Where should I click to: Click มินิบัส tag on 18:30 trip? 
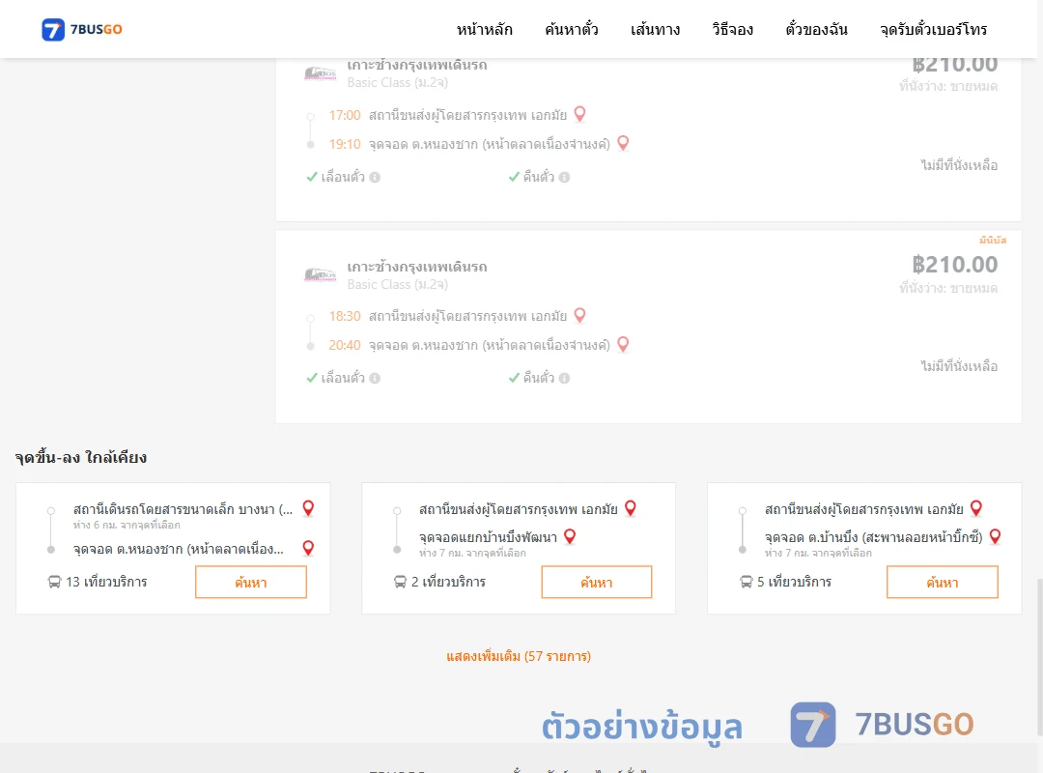[993, 241]
